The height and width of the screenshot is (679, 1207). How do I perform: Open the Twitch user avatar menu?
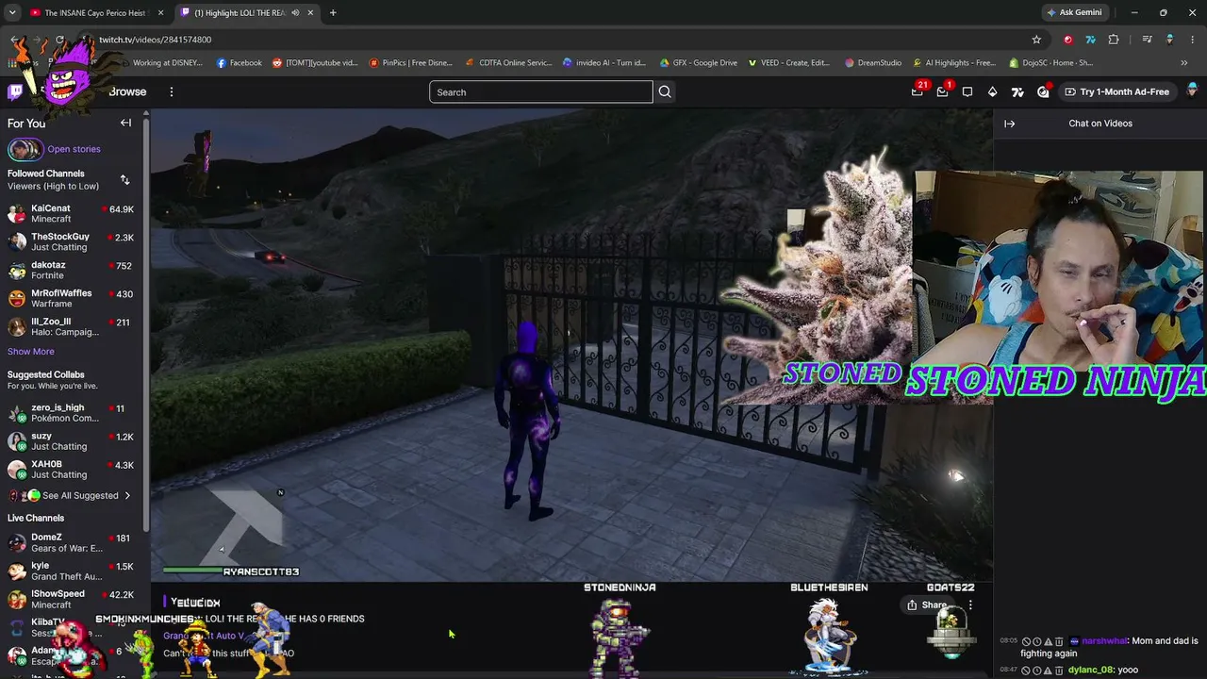pyautogui.click(x=1192, y=91)
